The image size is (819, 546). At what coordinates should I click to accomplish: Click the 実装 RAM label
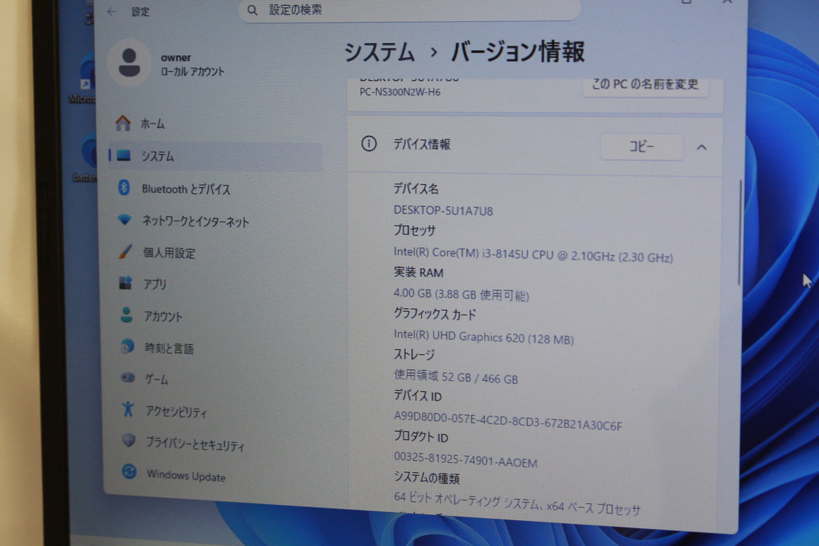418,272
